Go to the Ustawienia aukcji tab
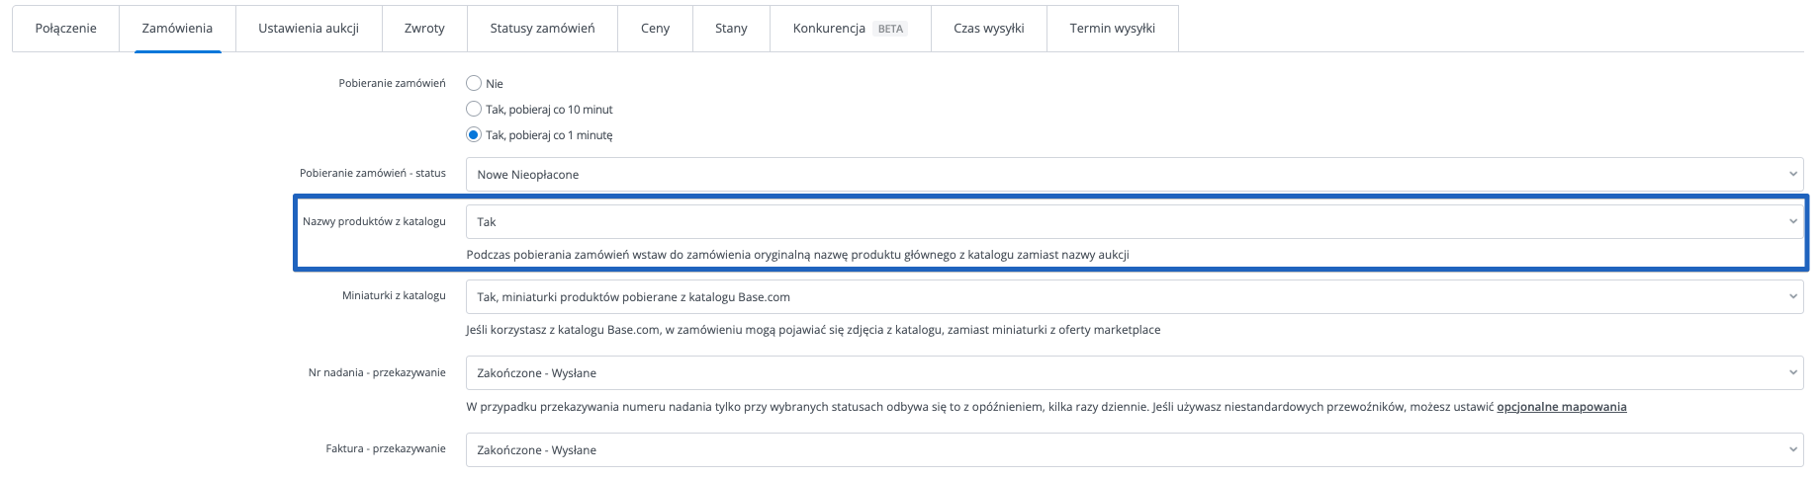The width and height of the screenshot is (1819, 478). [x=309, y=29]
